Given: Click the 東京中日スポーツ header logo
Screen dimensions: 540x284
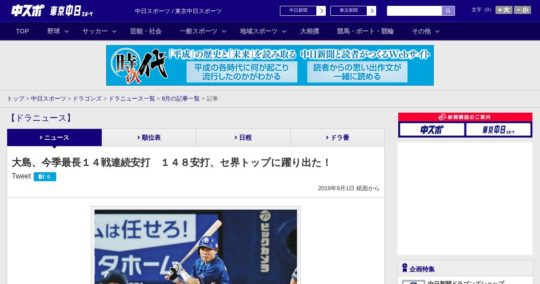Looking at the screenshot, I should tap(72, 11).
